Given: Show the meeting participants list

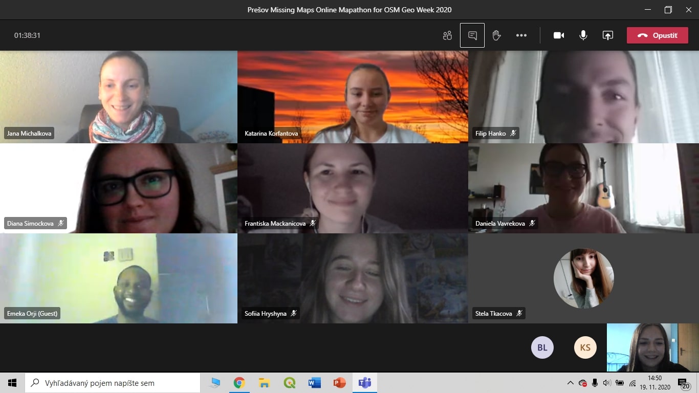Looking at the screenshot, I should pyautogui.click(x=447, y=35).
